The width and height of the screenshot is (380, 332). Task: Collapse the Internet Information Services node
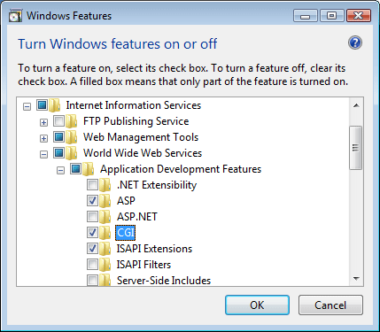27,106
